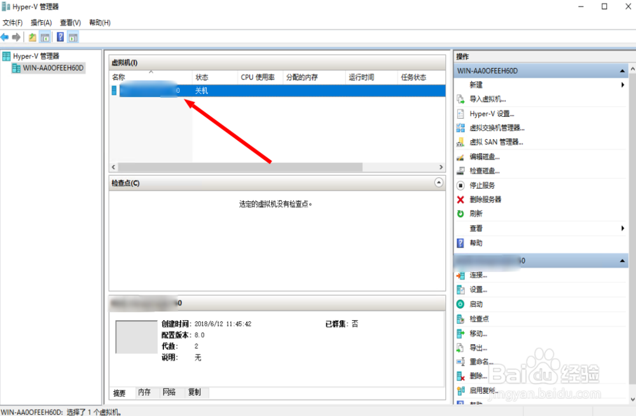The image size is (636, 416).
Task: Click 删除... VM action
Action: pos(479,376)
